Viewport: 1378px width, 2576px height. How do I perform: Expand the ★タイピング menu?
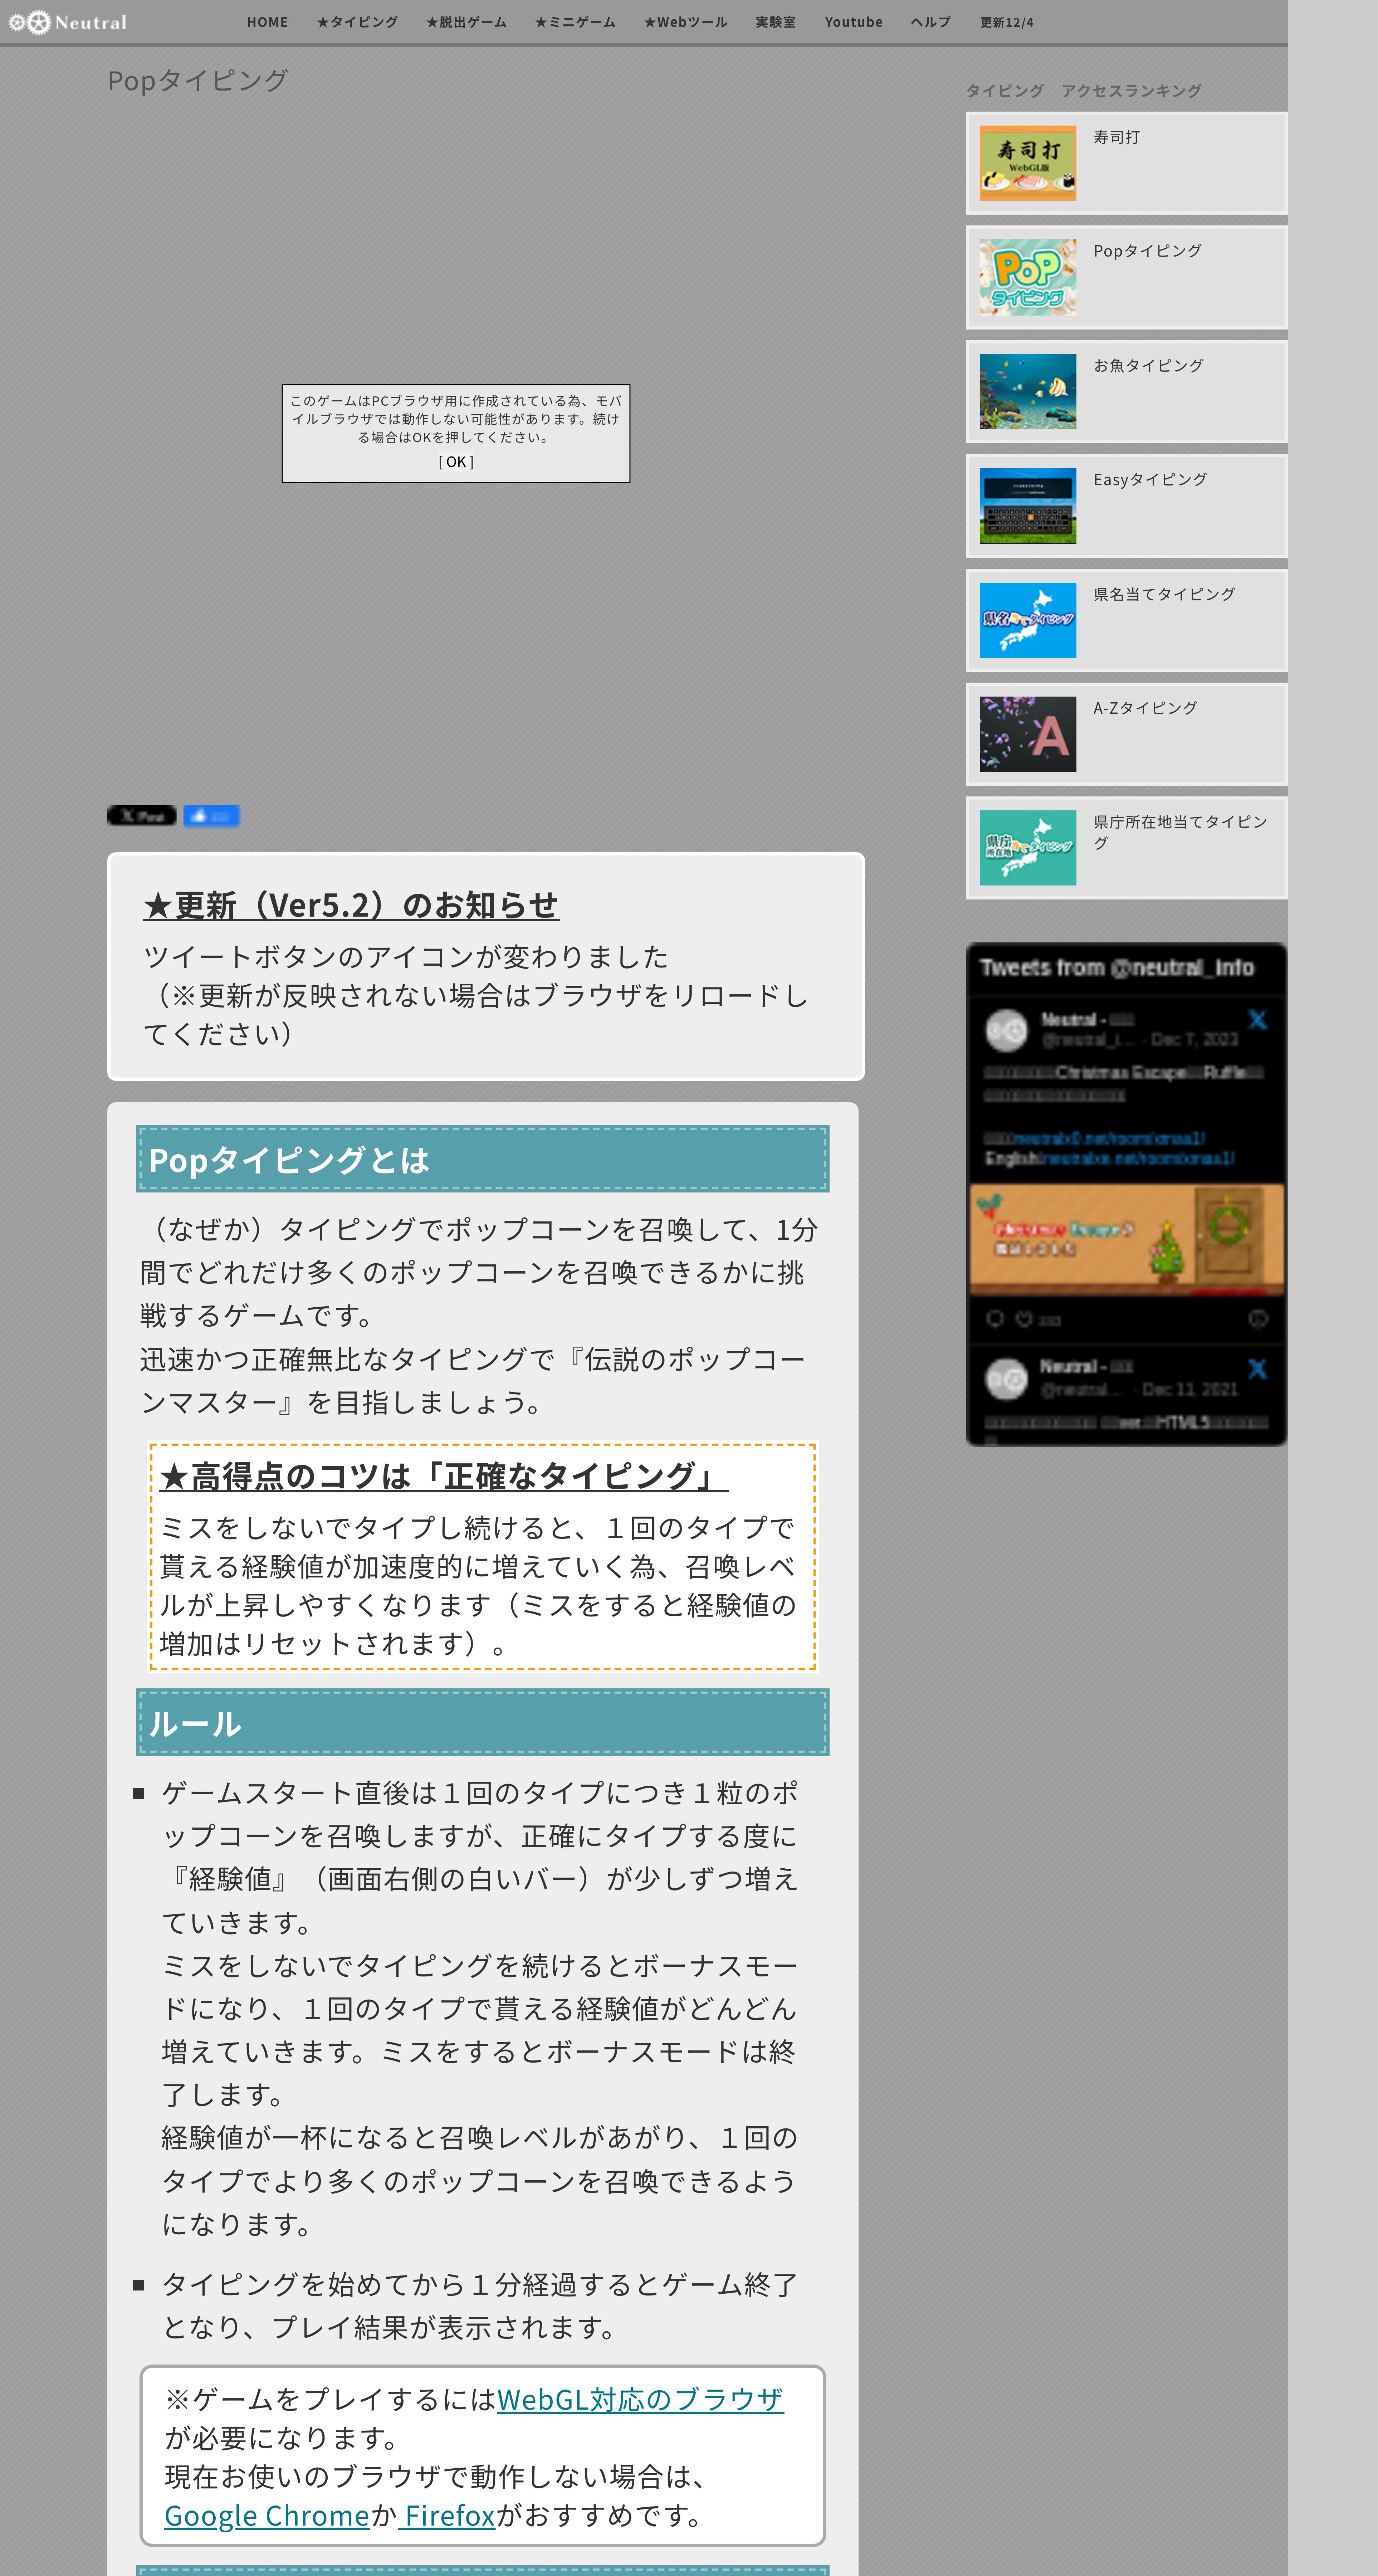coord(357,22)
